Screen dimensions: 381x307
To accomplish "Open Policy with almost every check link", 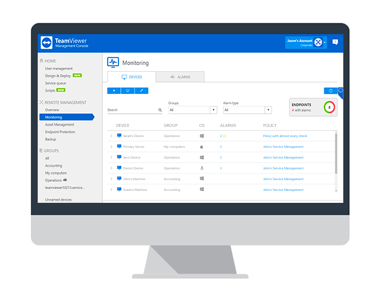I will click(x=285, y=136).
